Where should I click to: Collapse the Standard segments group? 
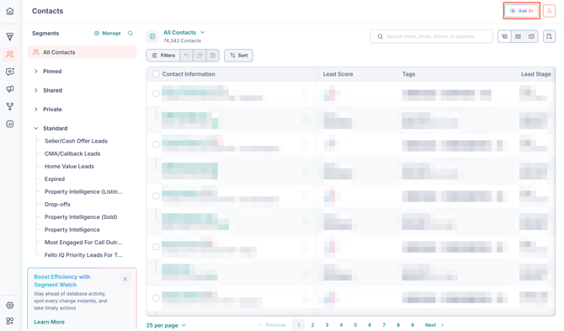36,128
